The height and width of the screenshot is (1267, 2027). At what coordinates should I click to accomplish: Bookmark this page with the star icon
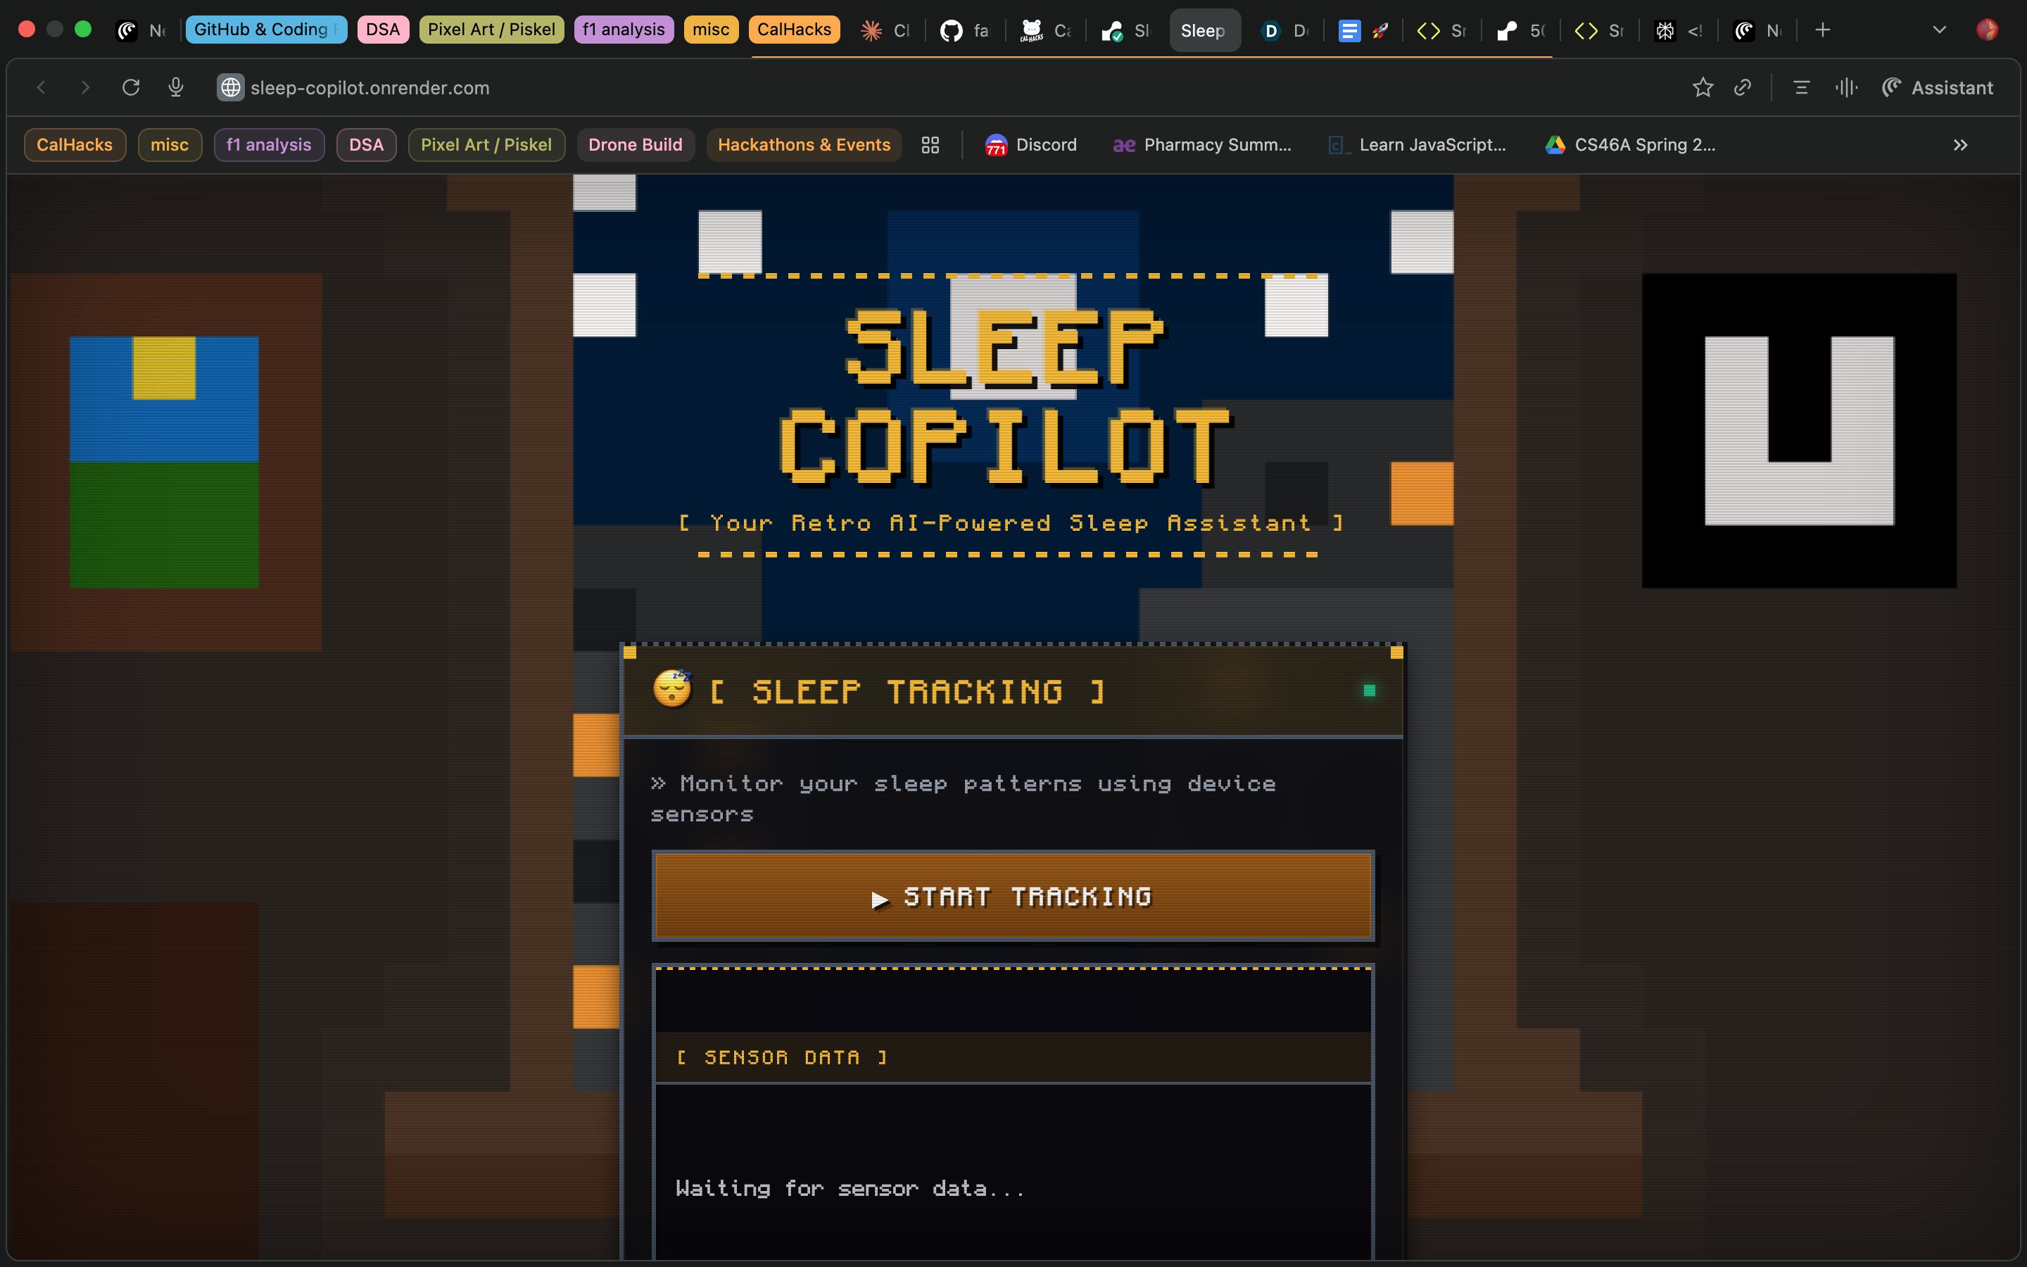1702,87
